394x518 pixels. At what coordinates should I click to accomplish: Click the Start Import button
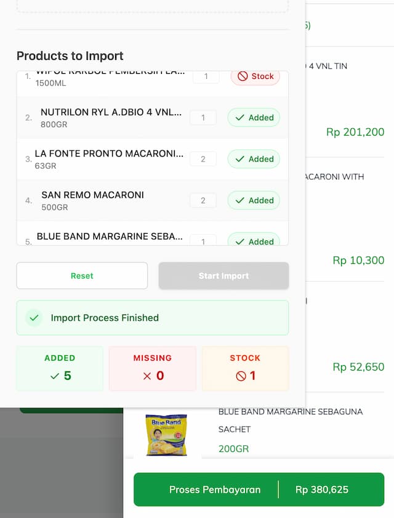click(223, 276)
